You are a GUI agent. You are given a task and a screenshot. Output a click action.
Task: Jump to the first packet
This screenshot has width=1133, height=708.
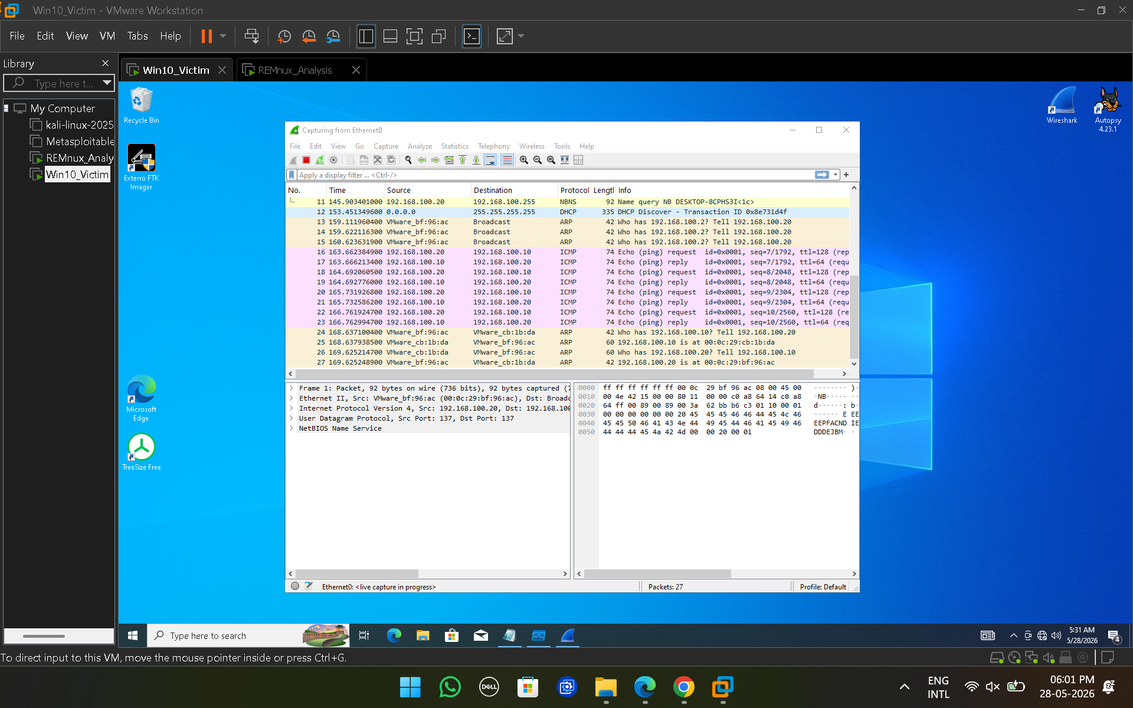click(x=463, y=160)
